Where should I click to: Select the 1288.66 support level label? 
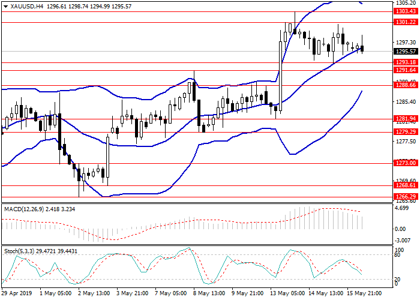point(406,85)
